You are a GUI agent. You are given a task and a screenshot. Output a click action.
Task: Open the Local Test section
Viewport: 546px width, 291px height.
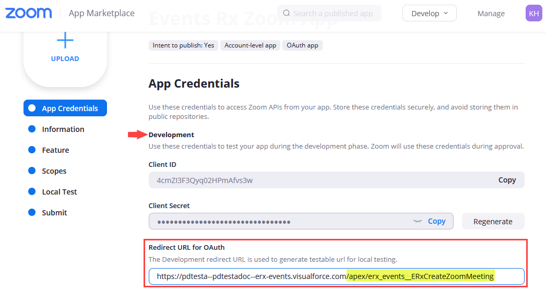60,192
